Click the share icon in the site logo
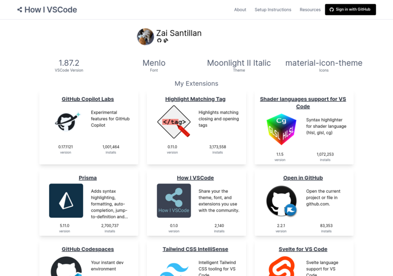 (20, 10)
